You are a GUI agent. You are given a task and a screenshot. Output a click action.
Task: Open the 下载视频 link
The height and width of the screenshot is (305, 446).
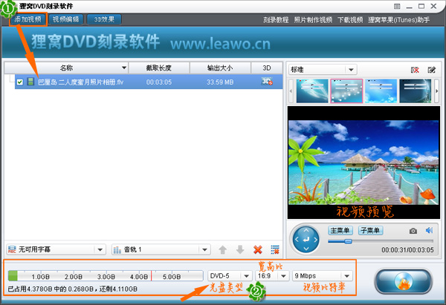coord(350,20)
